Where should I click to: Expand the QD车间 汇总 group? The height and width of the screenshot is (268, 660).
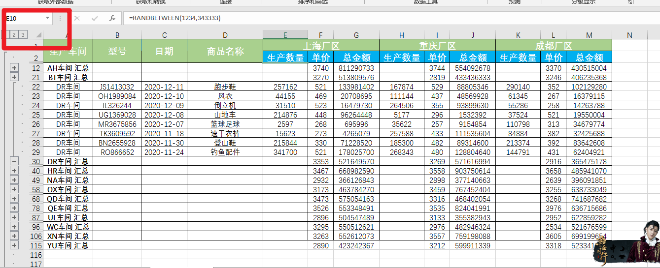[x=14, y=199]
